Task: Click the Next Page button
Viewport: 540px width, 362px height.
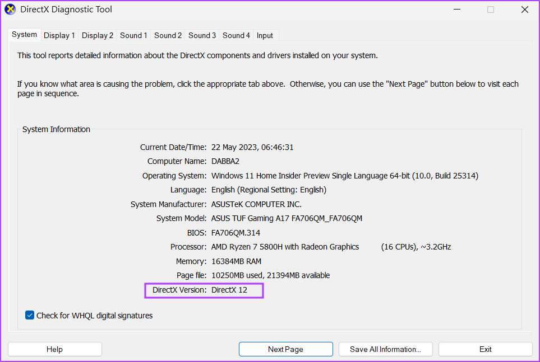Action: click(x=285, y=349)
